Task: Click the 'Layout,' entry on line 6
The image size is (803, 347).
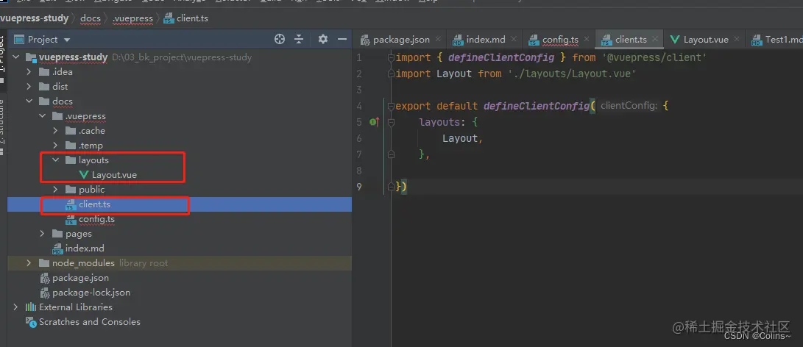Action: tap(463, 138)
